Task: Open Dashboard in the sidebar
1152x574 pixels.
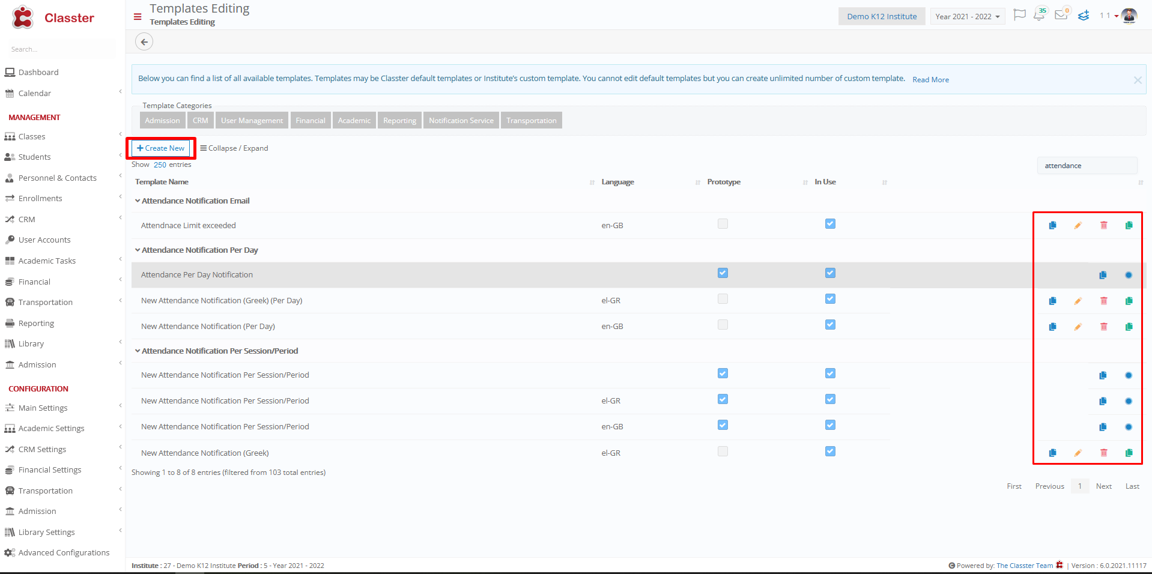Action: (x=38, y=72)
